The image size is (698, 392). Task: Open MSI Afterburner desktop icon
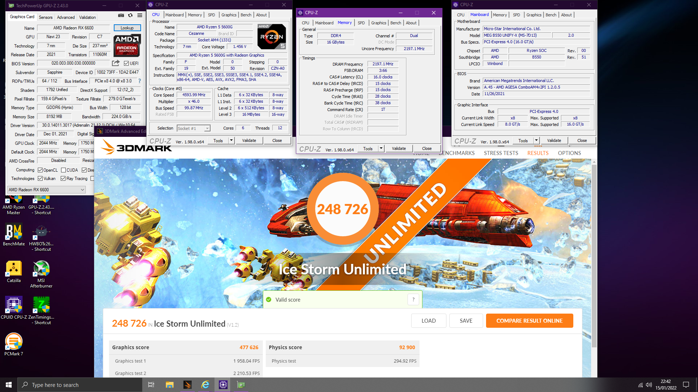(41, 274)
